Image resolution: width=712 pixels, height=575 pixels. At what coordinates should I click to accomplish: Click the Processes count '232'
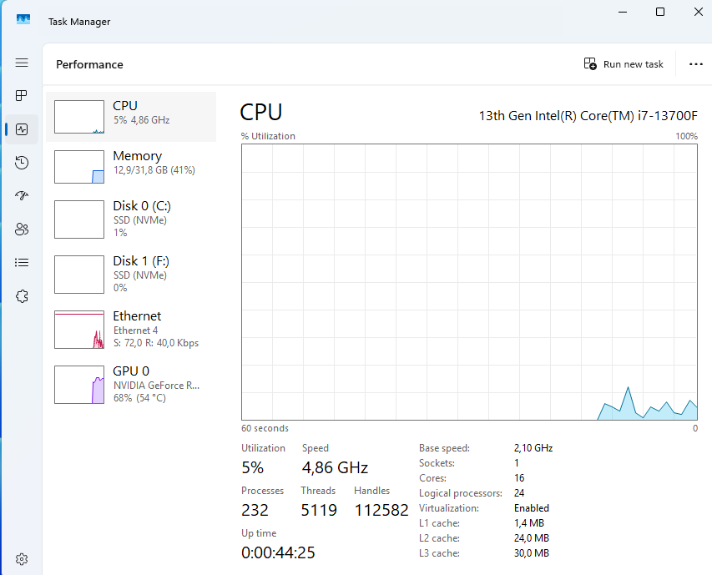click(x=255, y=510)
